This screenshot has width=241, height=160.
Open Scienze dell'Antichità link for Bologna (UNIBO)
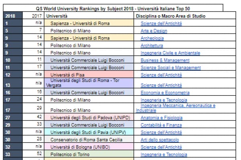[161, 147]
